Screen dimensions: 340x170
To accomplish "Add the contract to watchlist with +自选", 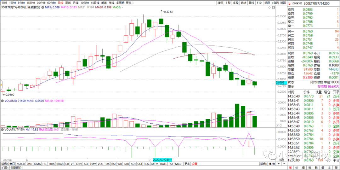I will pos(275,3).
